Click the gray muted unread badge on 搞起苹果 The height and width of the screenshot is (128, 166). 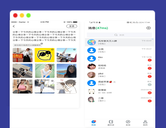point(150,84)
